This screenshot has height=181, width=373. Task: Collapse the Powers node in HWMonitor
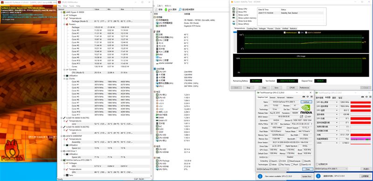tap(64, 24)
